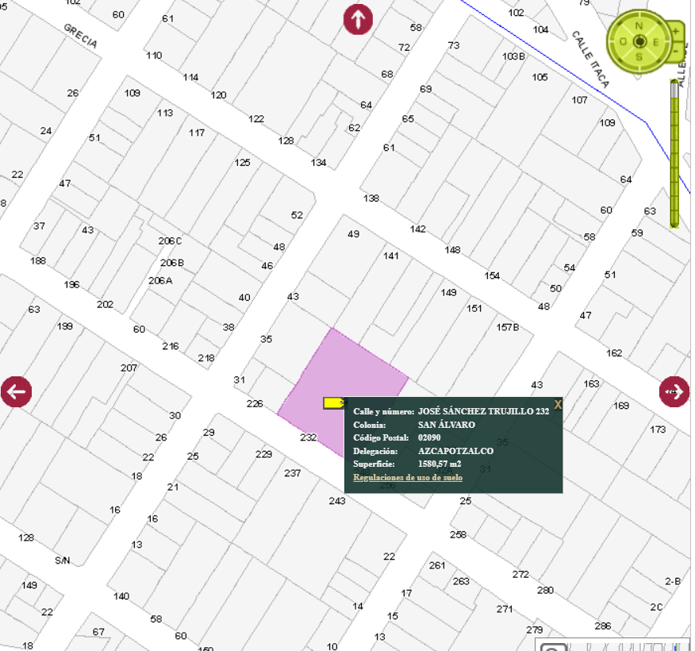The height and width of the screenshot is (651, 695).
Task: Select parcel number 141 on the map
Action: (390, 256)
